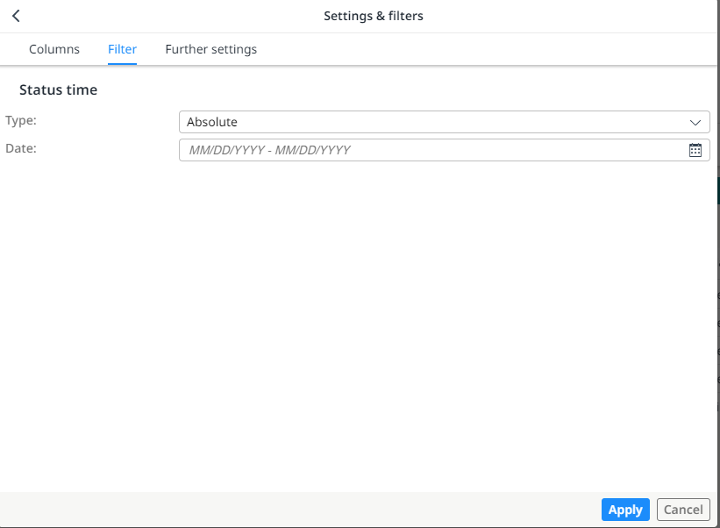Screen dimensions: 720x528
Task: Click the Status time section heading
Action: coord(58,89)
